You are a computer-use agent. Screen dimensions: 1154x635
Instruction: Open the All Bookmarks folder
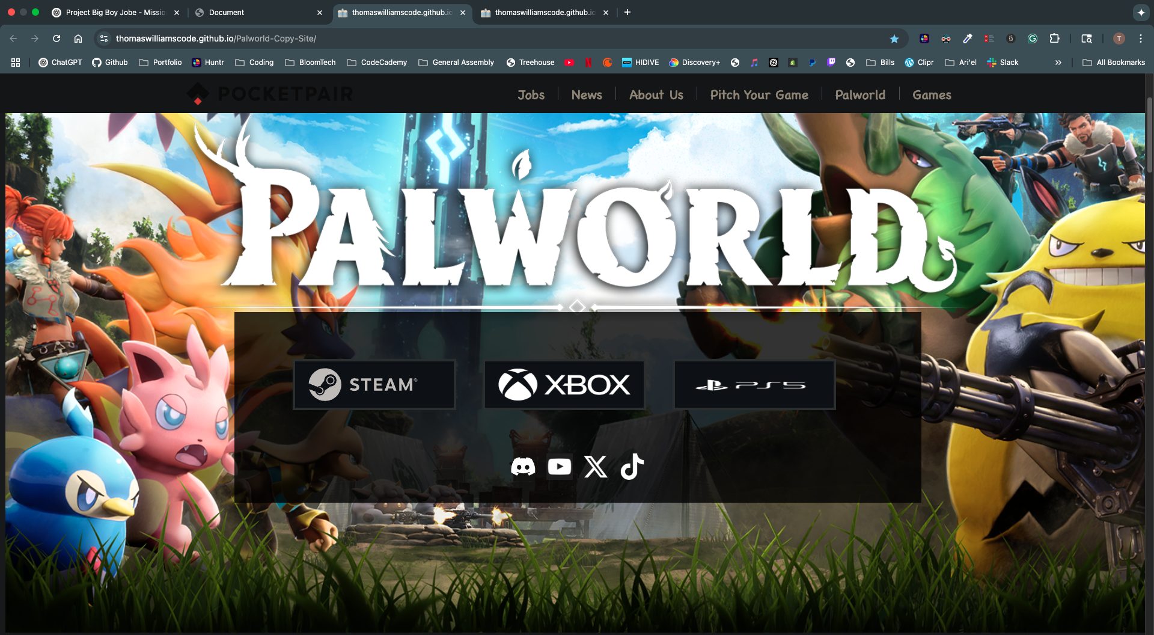(1114, 63)
